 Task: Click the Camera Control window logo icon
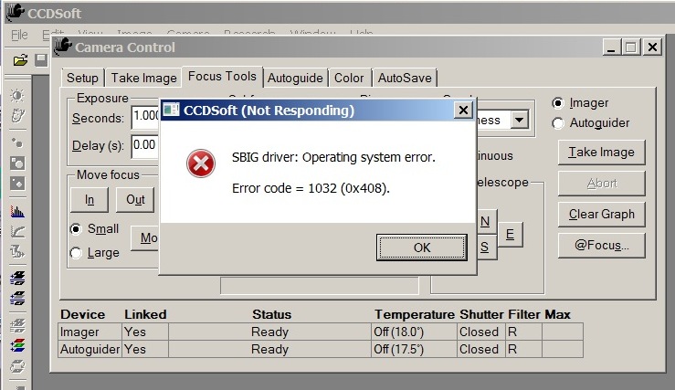[63, 47]
